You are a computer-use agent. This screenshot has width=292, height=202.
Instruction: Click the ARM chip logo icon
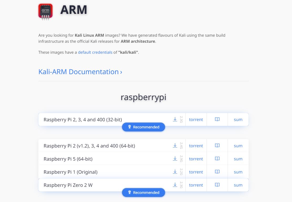coord(45,12)
